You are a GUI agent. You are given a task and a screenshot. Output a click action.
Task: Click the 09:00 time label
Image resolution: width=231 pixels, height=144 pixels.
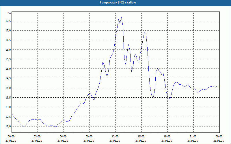90,137
